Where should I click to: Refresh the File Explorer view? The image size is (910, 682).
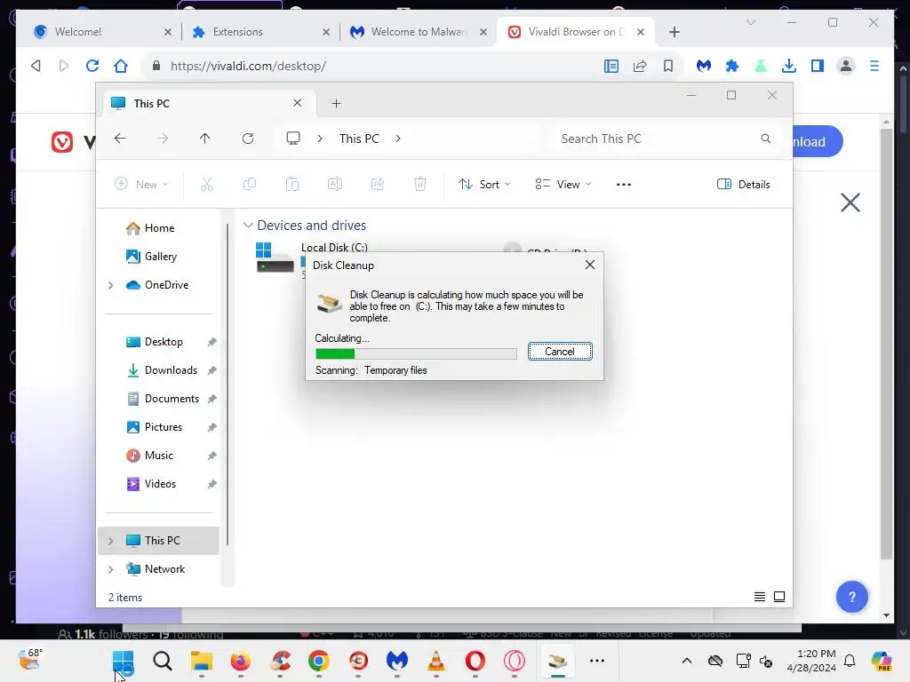point(248,139)
